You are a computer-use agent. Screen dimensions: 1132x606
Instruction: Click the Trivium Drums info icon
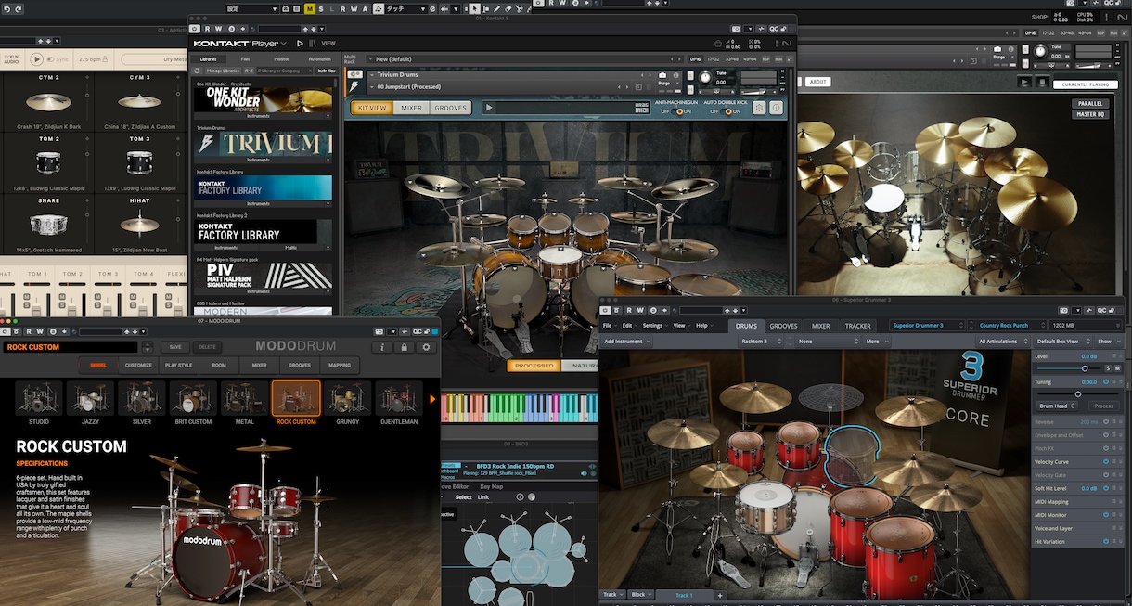[x=777, y=108]
